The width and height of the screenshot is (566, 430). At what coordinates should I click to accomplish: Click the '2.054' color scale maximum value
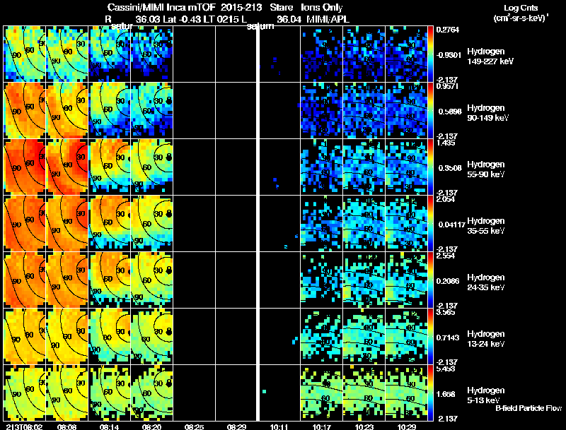tap(446, 199)
